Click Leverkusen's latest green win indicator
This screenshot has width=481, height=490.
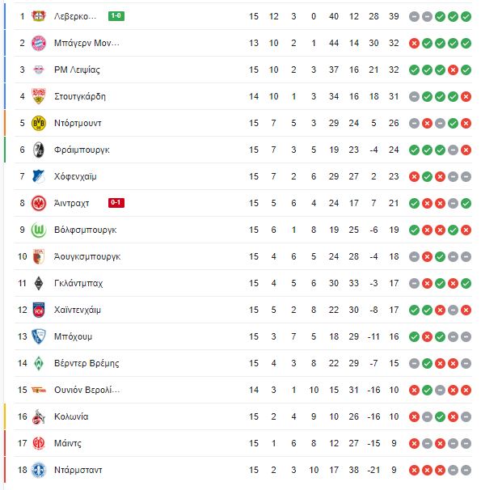tap(466, 16)
